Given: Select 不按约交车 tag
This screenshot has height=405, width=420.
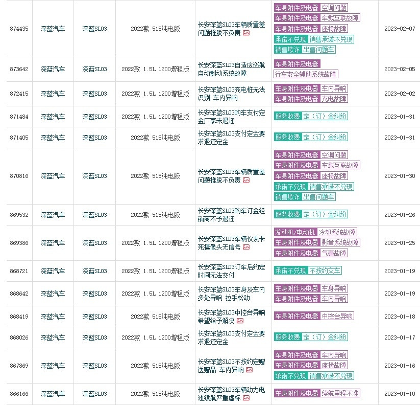Looking at the screenshot, I should pos(325,271).
